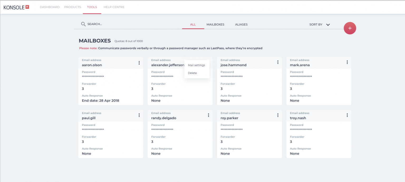Open the kebab menu for jose.hammond
The image size is (405, 182).
(x=278, y=62)
